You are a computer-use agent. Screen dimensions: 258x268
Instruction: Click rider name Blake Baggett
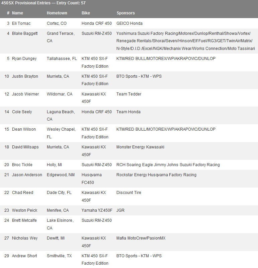25,33
